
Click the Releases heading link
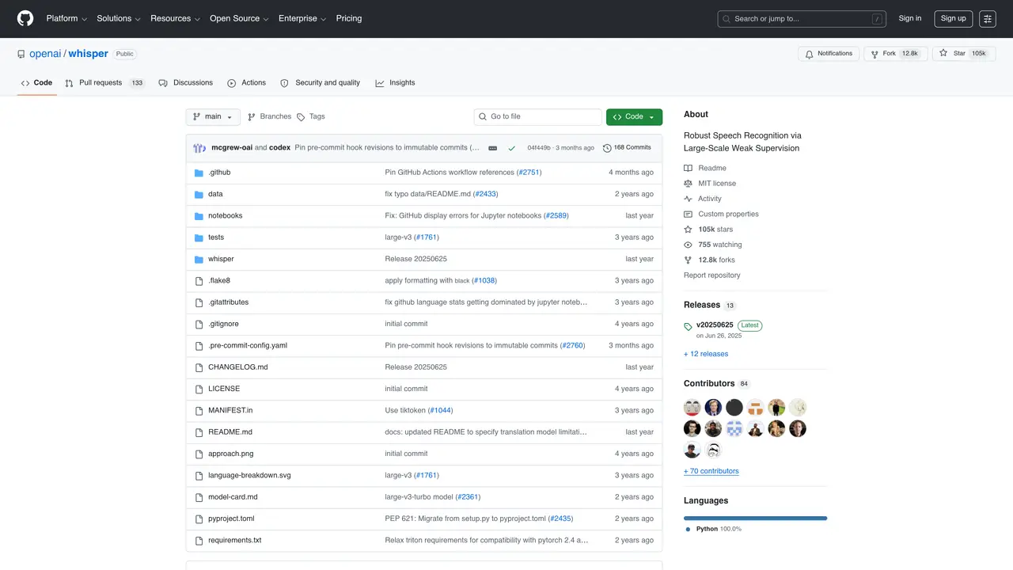[702, 305]
